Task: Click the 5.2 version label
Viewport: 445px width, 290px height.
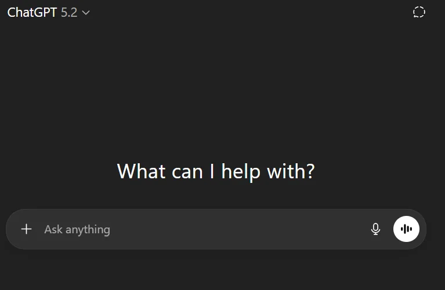Action: [69, 12]
